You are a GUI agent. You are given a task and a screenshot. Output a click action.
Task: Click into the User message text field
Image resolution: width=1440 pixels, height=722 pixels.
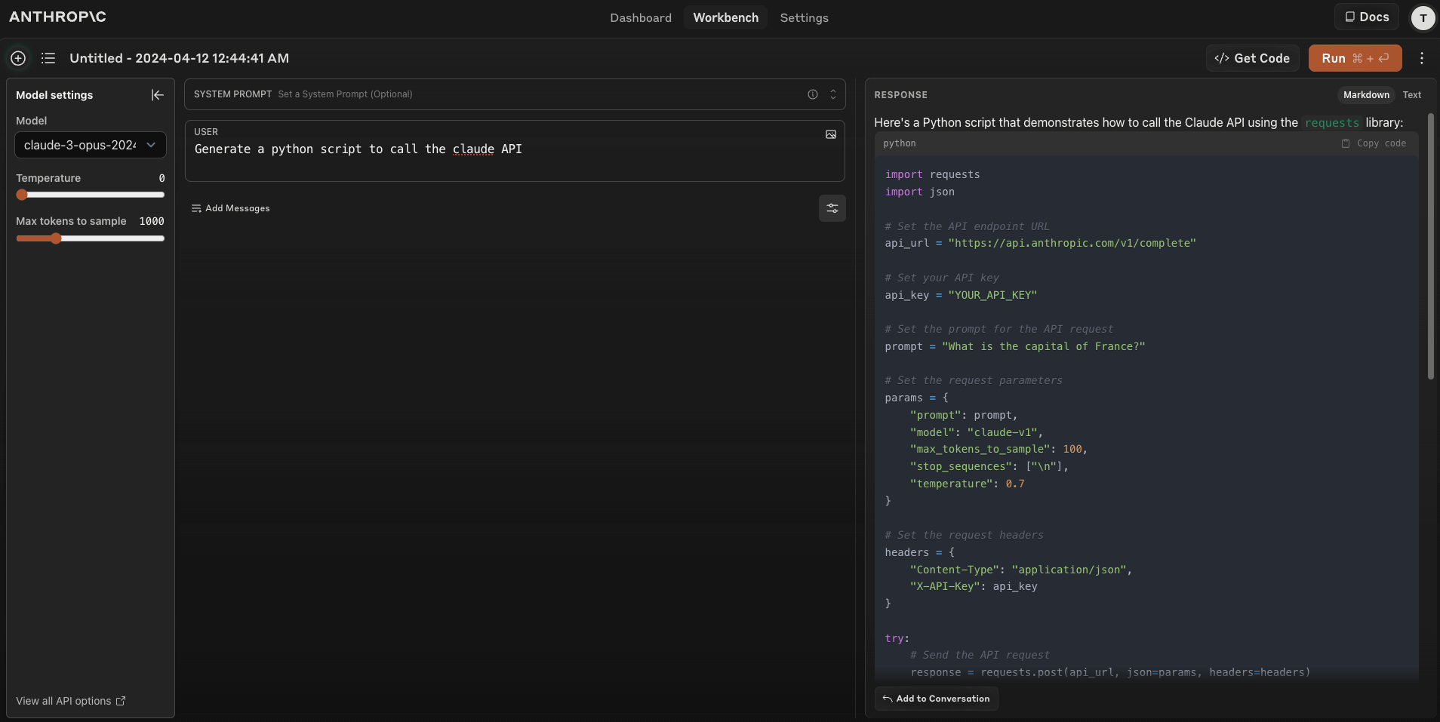click(515, 151)
